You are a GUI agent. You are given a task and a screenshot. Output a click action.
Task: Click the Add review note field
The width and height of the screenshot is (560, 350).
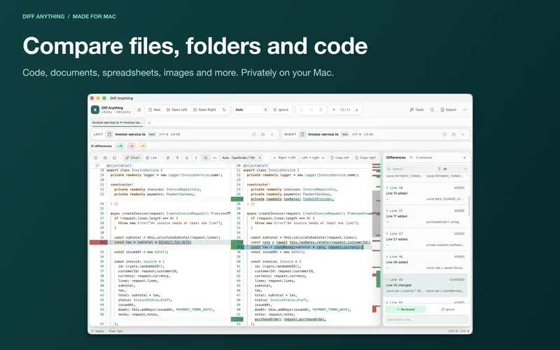426,320
